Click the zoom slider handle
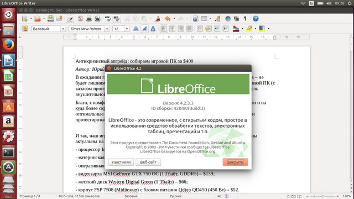The image size is (354, 199). [x=322, y=196]
